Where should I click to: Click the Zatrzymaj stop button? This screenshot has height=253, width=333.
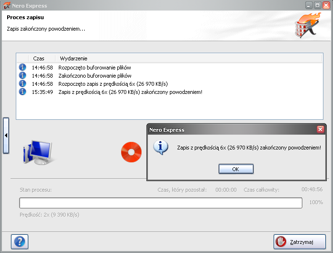(x=300, y=241)
